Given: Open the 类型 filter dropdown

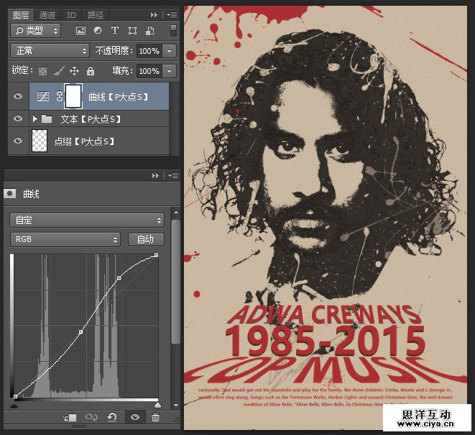Looking at the screenshot, I should click(36, 31).
